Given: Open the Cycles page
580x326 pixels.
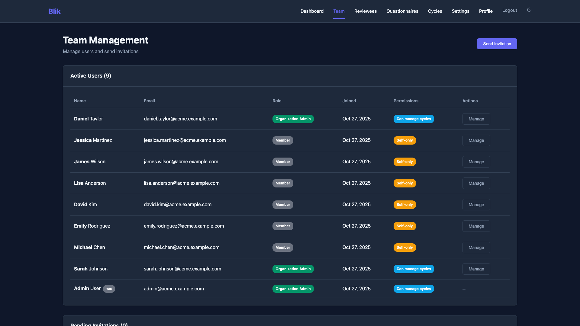Looking at the screenshot, I should coord(435,11).
